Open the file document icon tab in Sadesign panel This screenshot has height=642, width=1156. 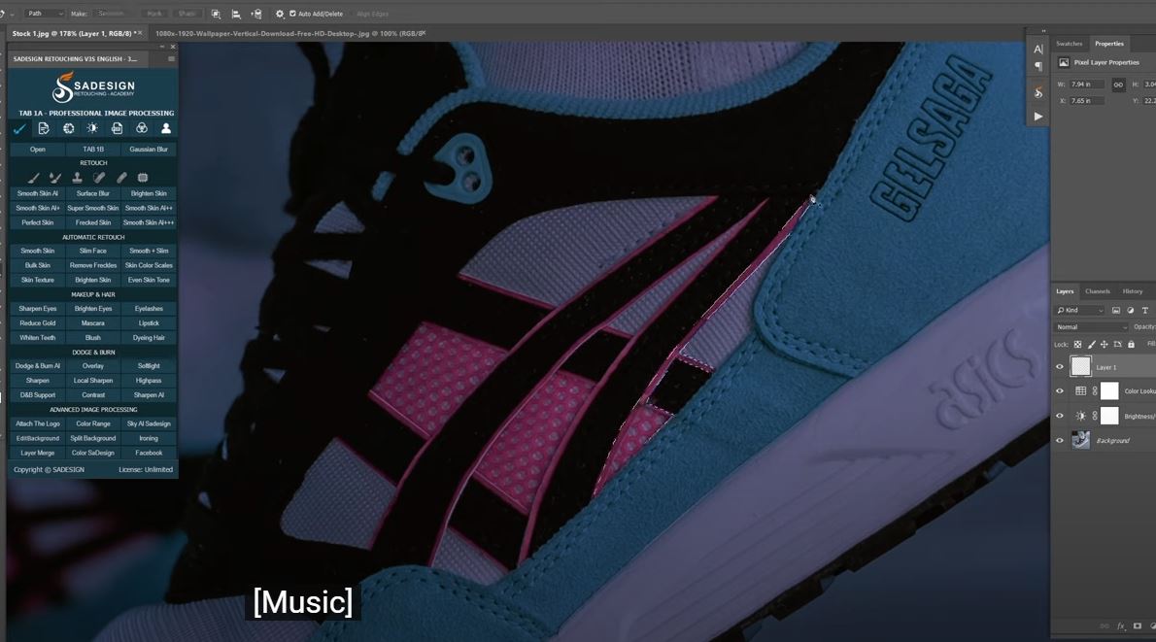pyautogui.click(x=117, y=129)
